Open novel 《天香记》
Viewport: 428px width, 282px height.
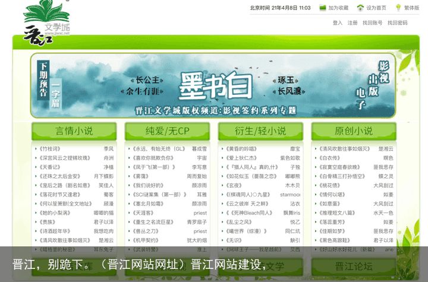coord(50,167)
